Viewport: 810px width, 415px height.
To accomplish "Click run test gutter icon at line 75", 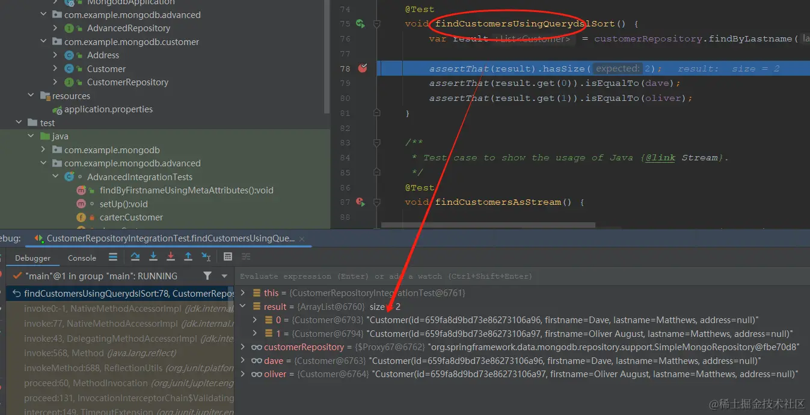I will point(360,24).
